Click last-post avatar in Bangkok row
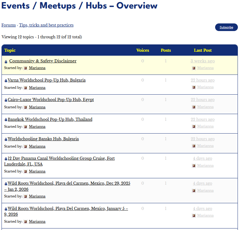Screen dimensions: 240x230 coord(194,127)
